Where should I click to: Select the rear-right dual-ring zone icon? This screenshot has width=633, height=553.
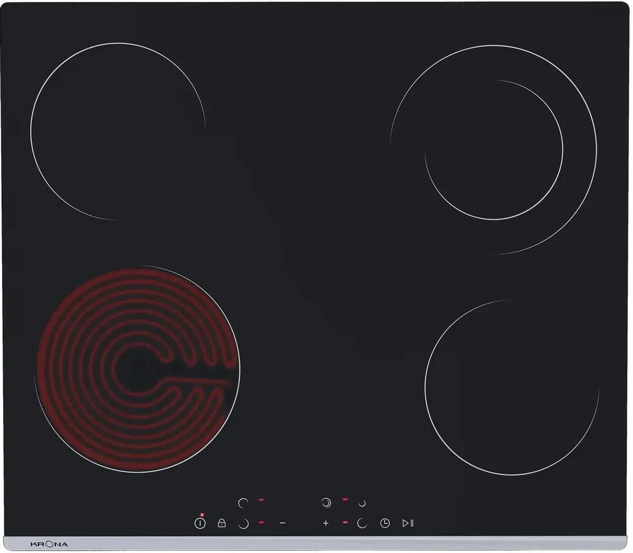click(x=326, y=503)
